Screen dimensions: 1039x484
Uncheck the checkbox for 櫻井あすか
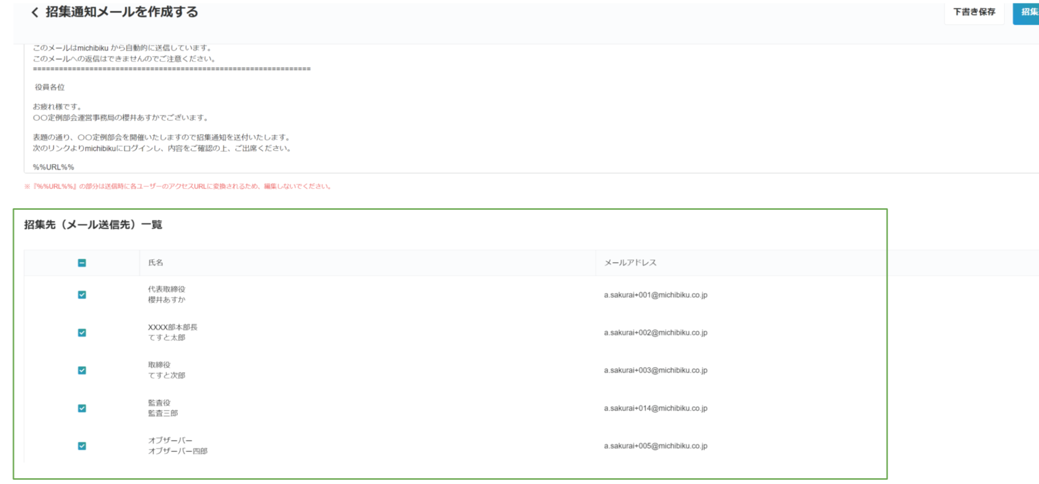[82, 295]
